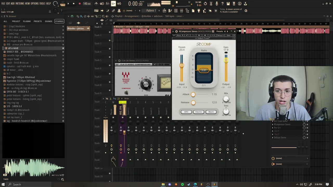Open the mixer input (none) dropdown
The height and width of the screenshot is (187, 333).
coord(290,158)
